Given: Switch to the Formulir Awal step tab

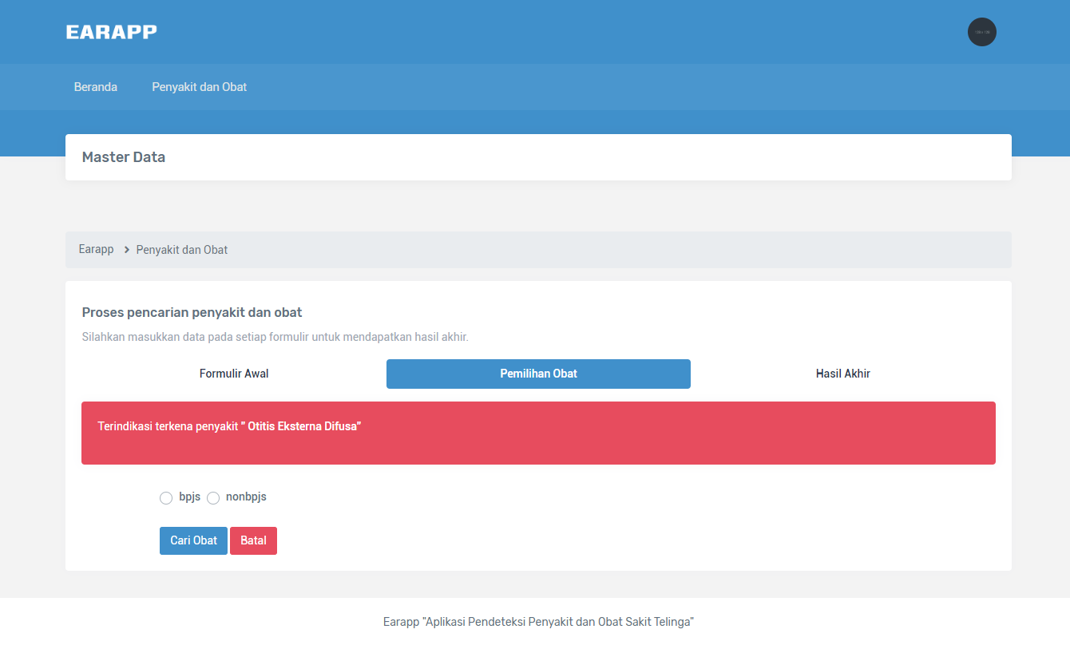Looking at the screenshot, I should click(x=234, y=374).
